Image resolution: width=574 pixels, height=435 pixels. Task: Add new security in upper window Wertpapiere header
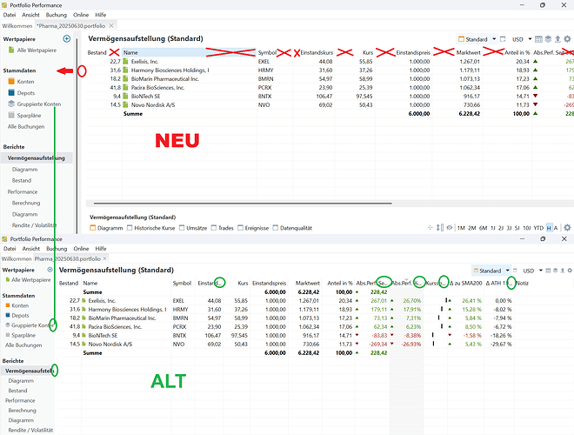coord(67,39)
